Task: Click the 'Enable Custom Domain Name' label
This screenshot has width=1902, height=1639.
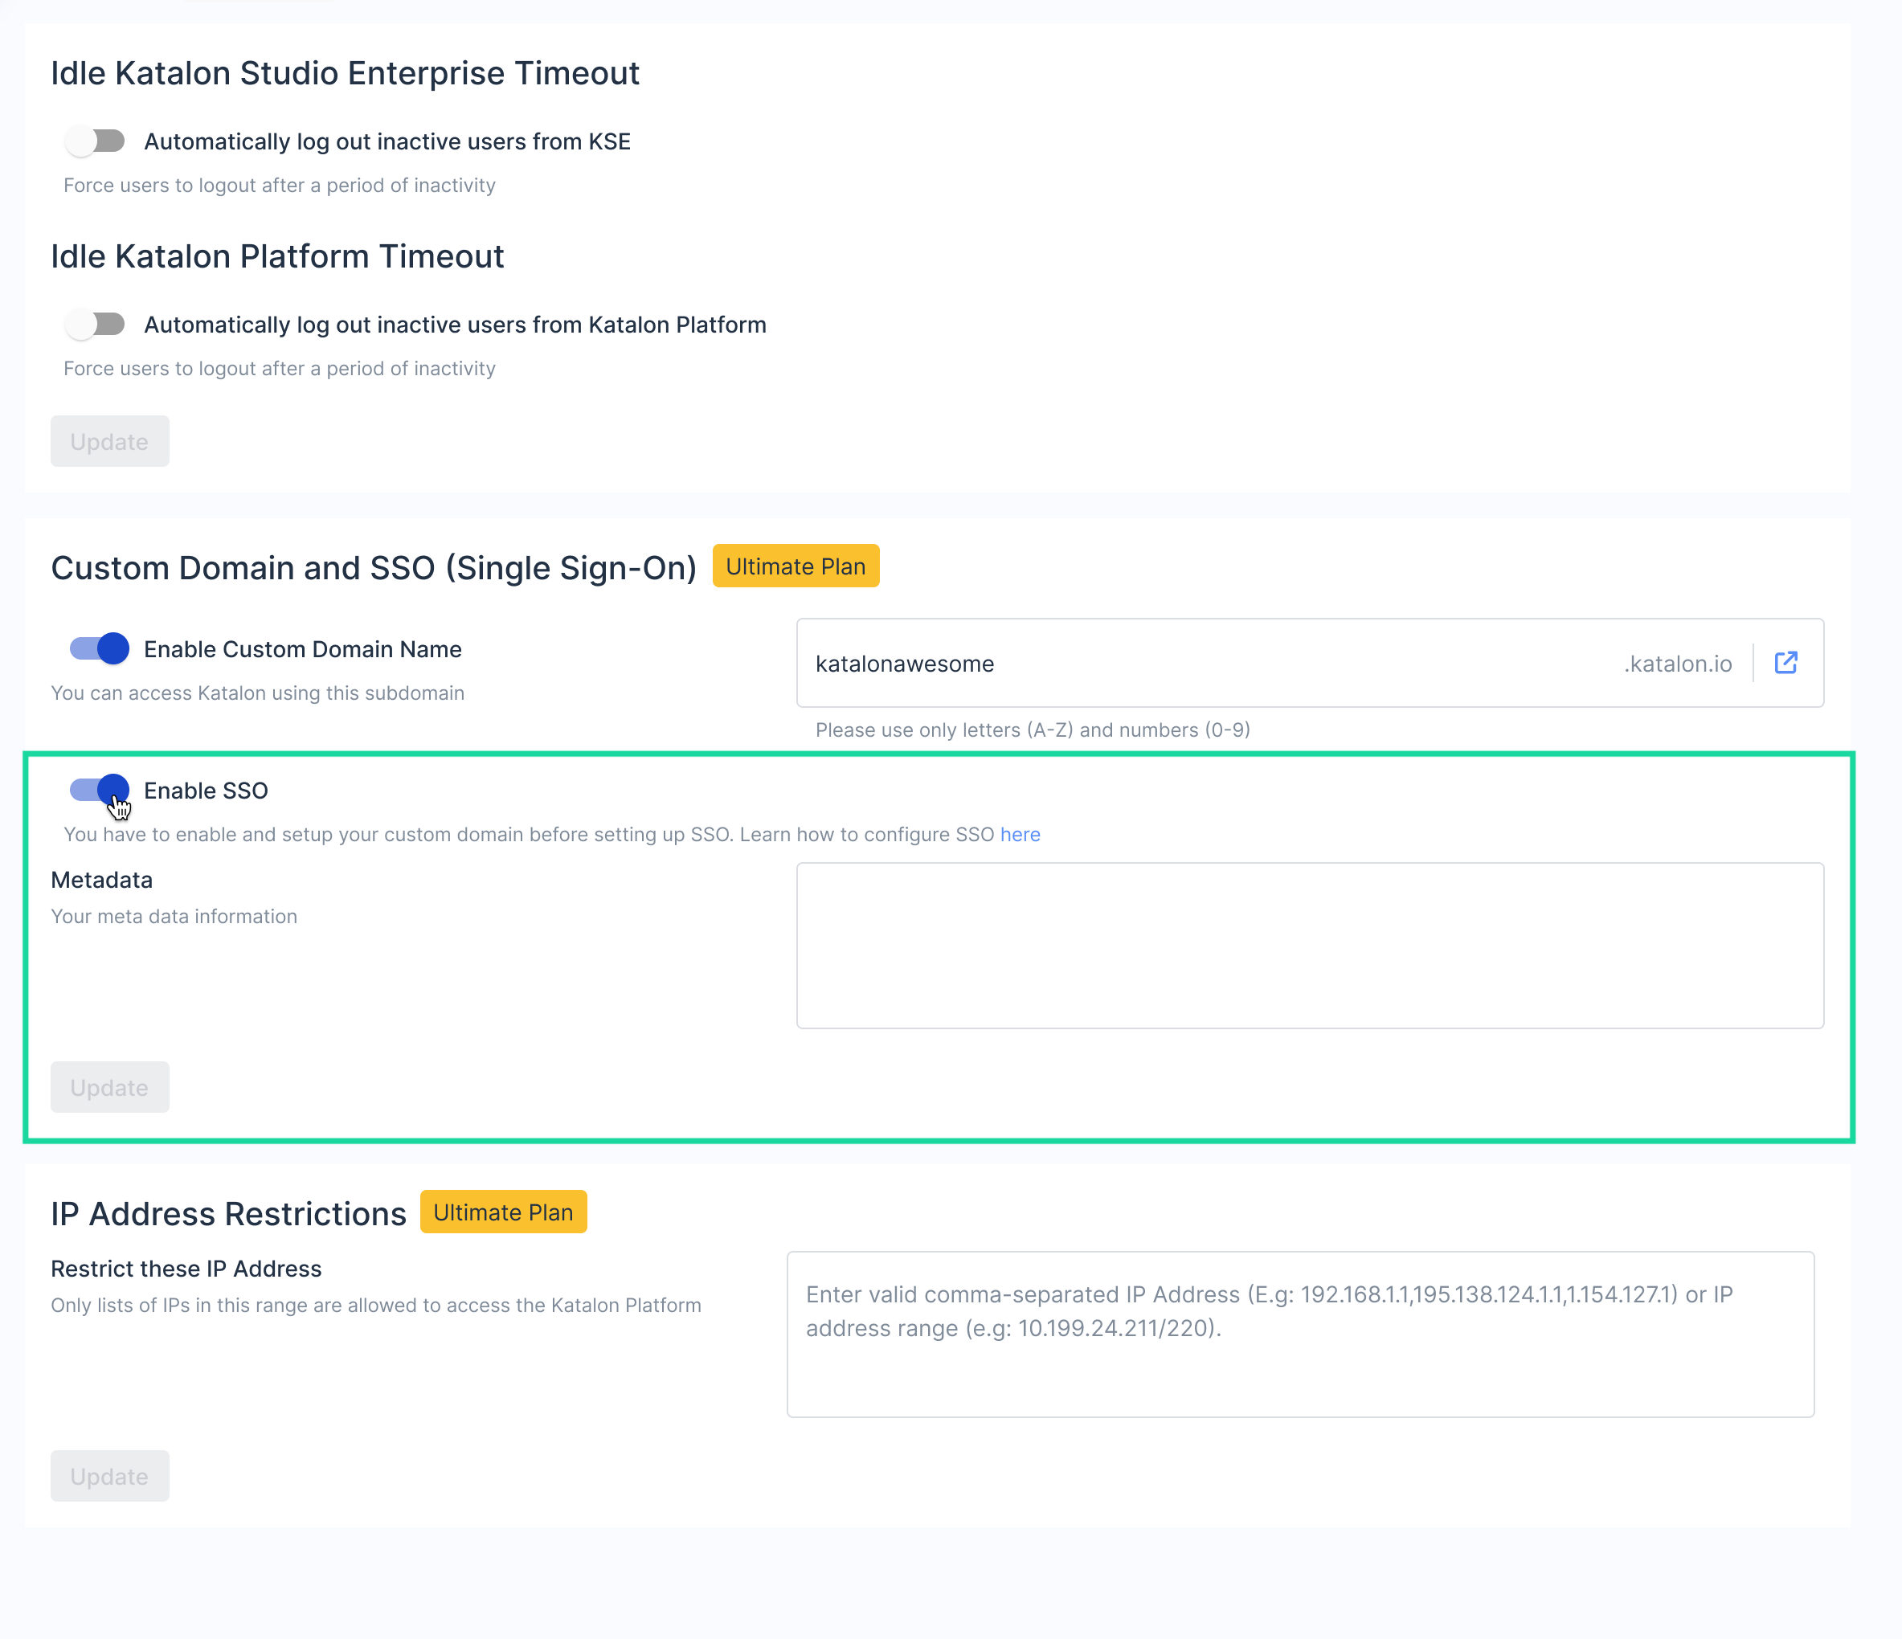Action: coord(303,649)
